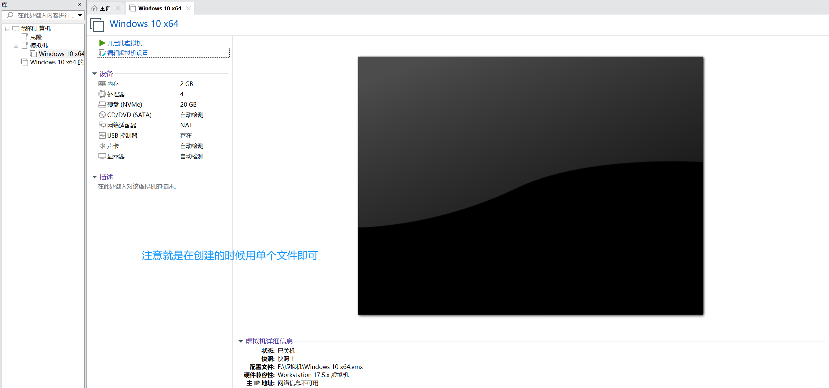The width and height of the screenshot is (829, 388).
Task: Open the library search dropdown arrow
Action: 80,15
